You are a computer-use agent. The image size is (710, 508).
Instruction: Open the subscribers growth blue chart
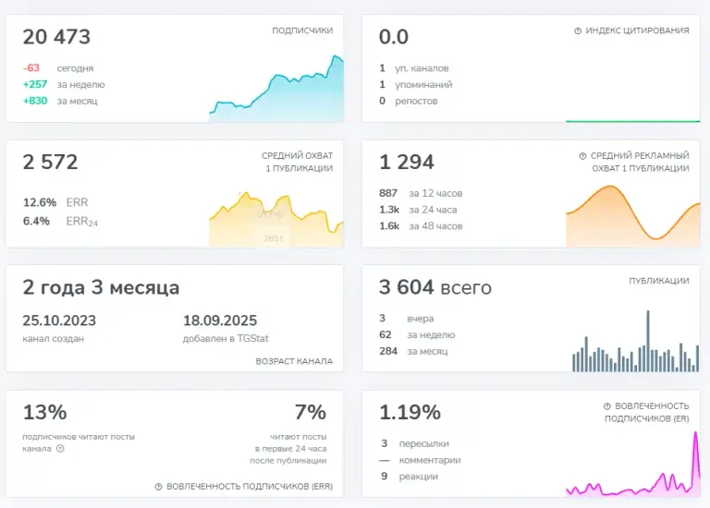[x=276, y=89]
